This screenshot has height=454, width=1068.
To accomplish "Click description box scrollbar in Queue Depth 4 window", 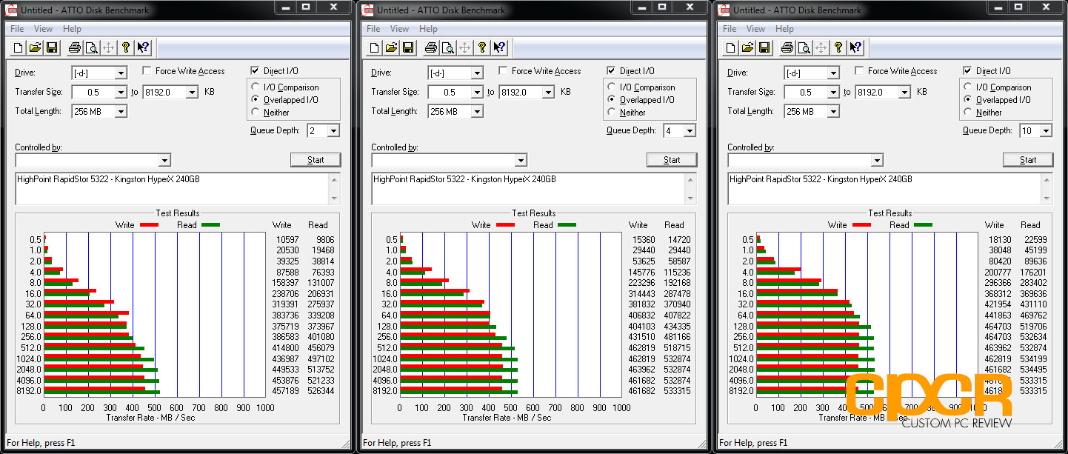I will pos(690,189).
